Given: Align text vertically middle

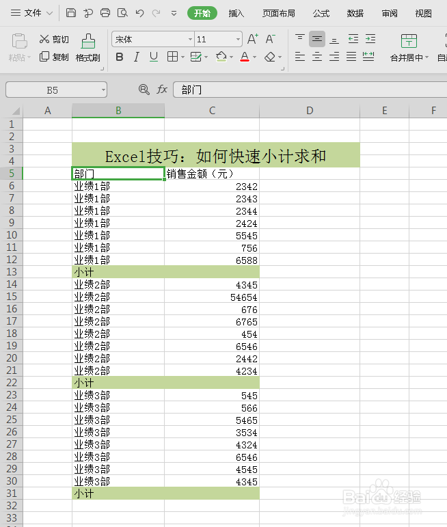Looking at the screenshot, I should pyautogui.click(x=317, y=39).
